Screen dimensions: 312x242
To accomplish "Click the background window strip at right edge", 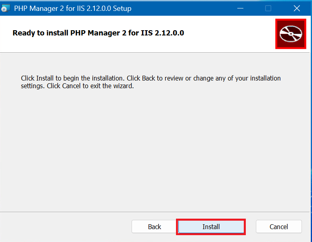I will (311, 121).
